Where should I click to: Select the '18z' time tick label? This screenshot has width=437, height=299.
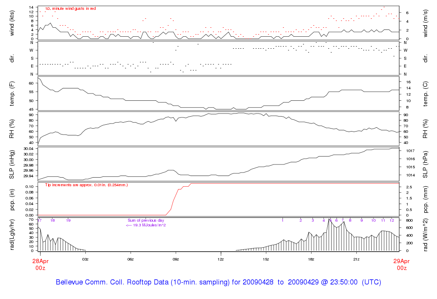(x=311, y=259)
